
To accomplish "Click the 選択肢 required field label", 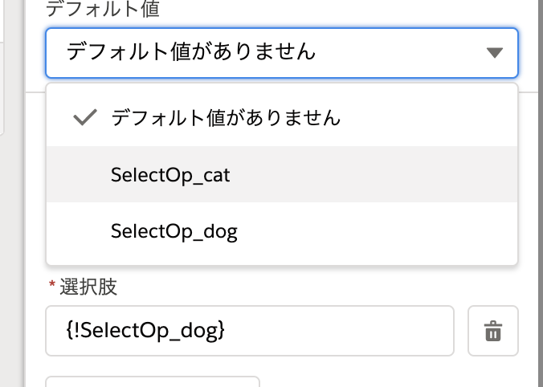I will tap(88, 287).
